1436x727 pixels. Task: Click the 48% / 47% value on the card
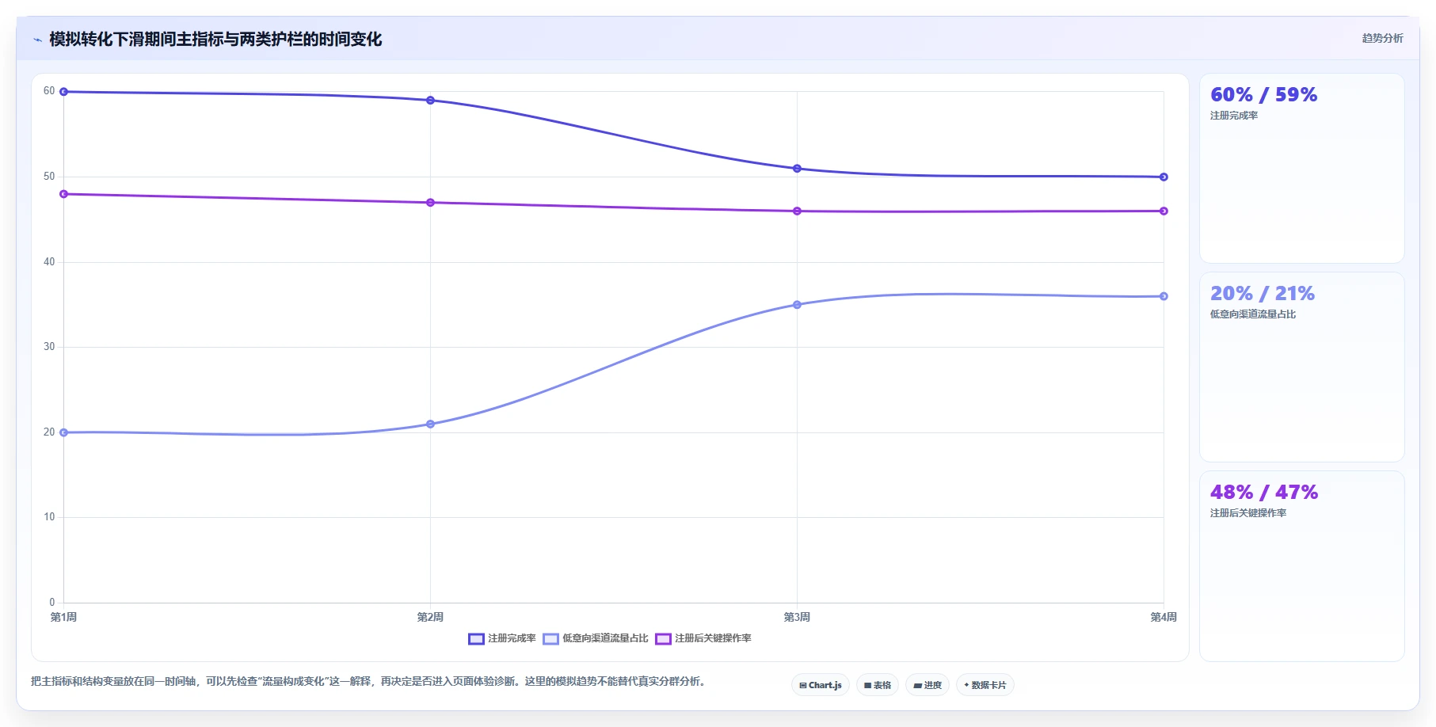pyautogui.click(x=1264, y=493)
